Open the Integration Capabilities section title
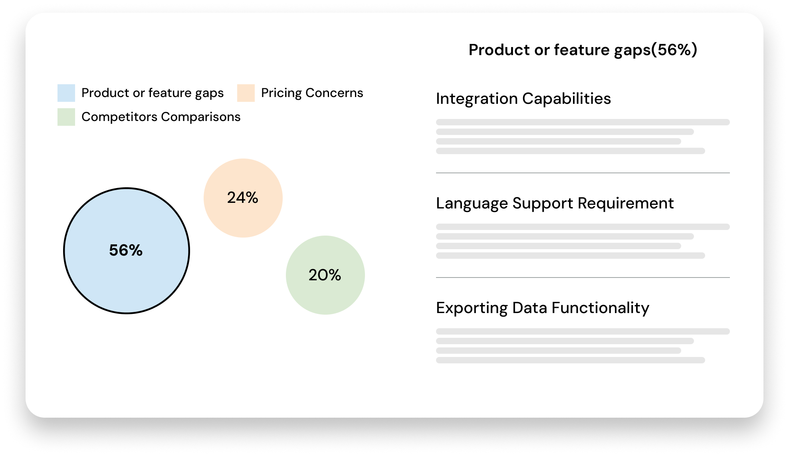 coord(523,99)
